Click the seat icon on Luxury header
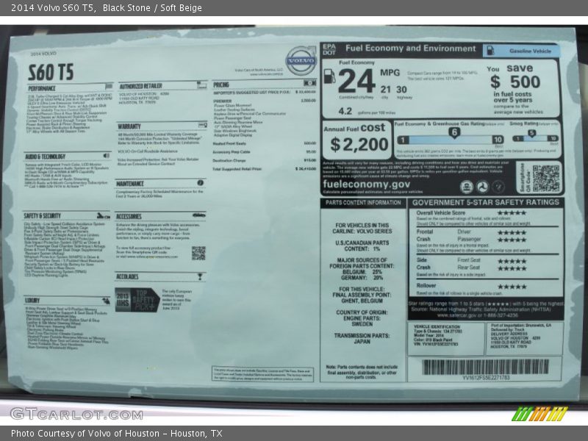The height and width of the screenshot is (441, 588). pos(106,301)
